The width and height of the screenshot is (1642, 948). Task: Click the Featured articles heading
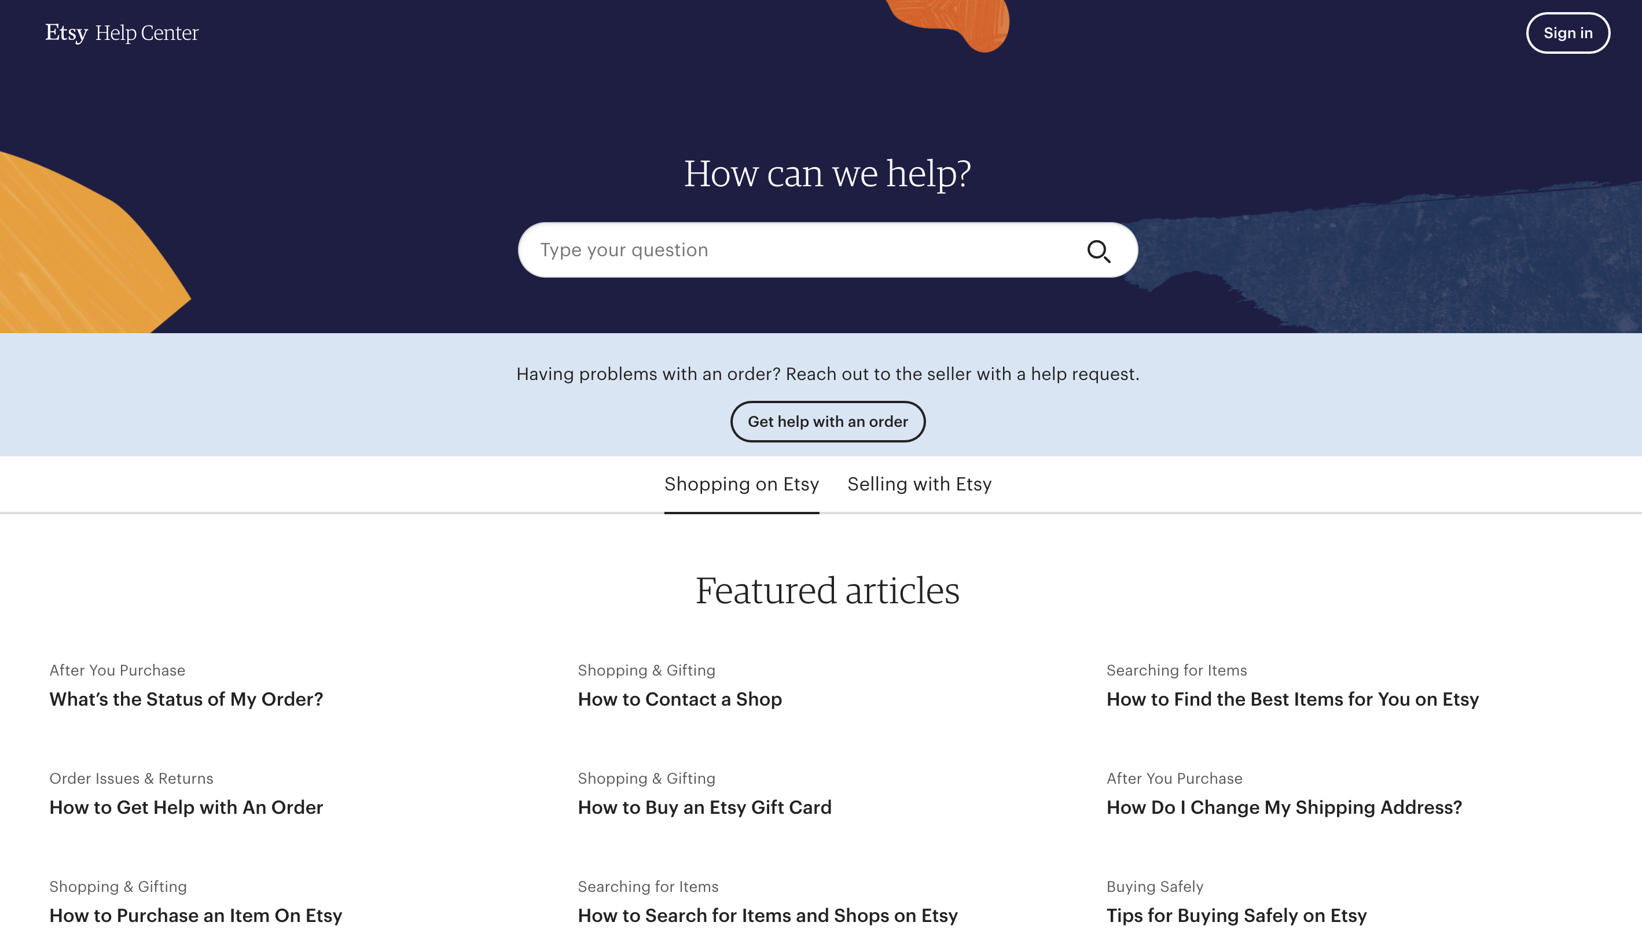click(x=827, y=591)
